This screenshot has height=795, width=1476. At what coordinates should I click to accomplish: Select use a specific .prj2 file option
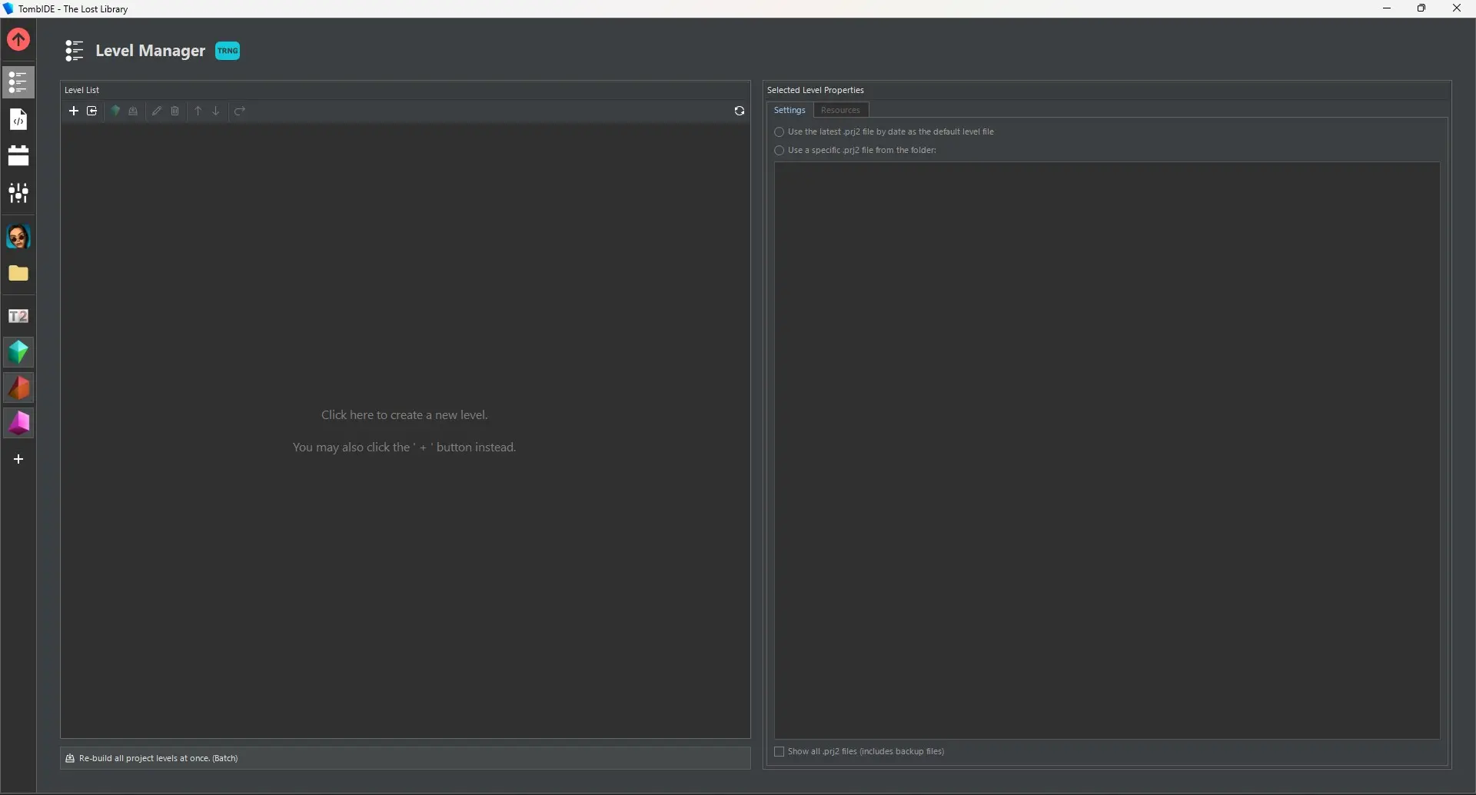pos(780,151)
